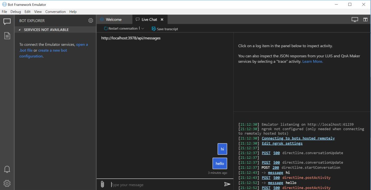The width and height of the screenshot is (371, 190).
Task: Split the editor with the split icon
Action: click(x=365, y=19)
